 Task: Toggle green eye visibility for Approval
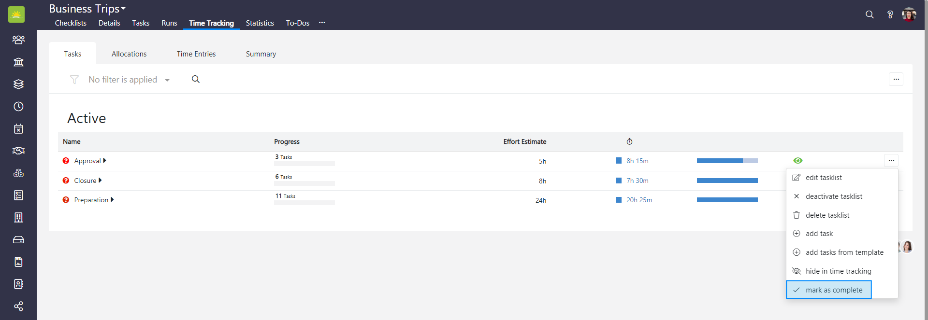click(797, 161)
